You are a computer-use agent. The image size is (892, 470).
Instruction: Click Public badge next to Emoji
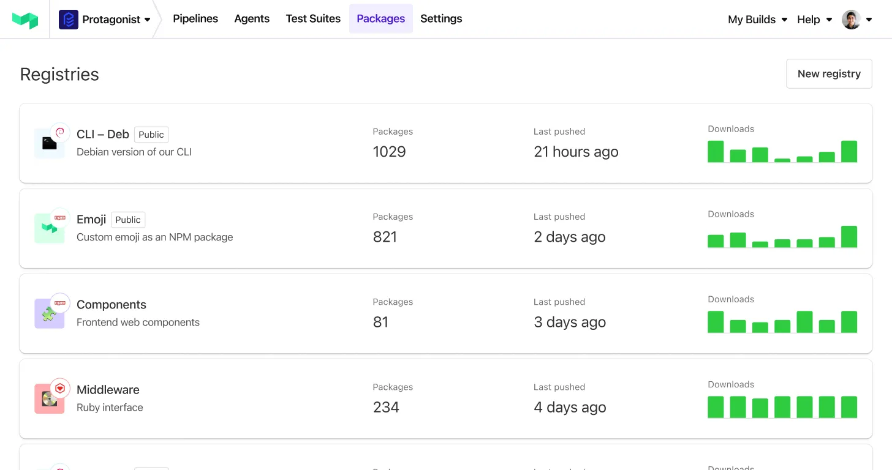(x=128, y=220)
